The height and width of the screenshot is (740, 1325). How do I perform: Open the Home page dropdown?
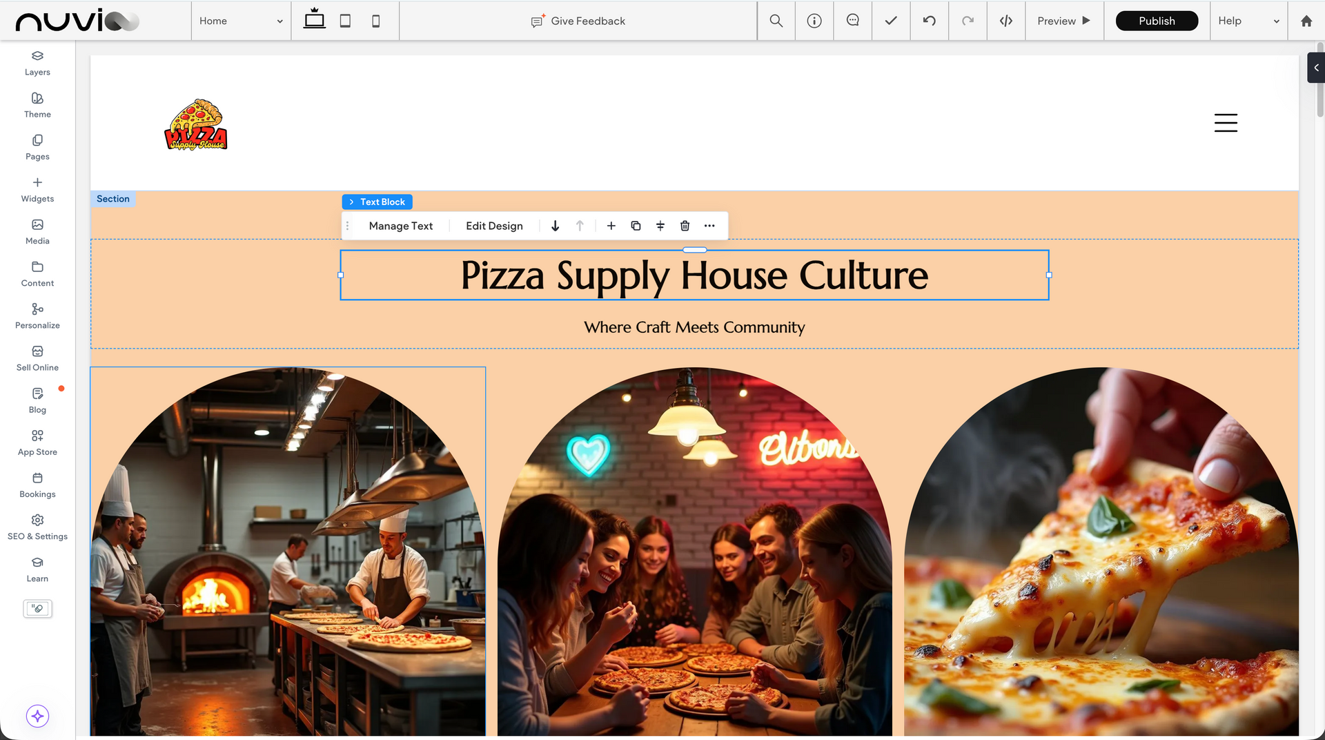tap(241, 21)
